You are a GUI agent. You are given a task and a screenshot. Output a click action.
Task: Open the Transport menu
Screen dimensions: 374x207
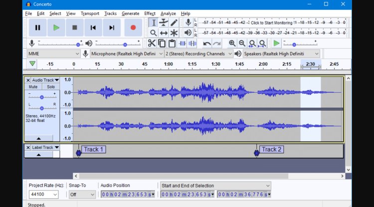point(90,13)
